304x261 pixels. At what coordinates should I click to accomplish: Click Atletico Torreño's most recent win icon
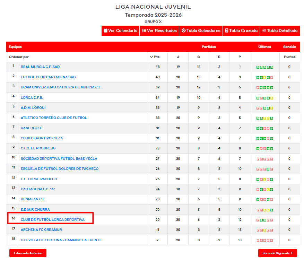[272, 118]
